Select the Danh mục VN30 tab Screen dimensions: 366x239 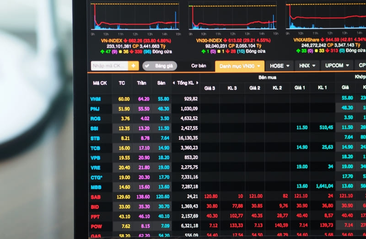click(240, 66)
